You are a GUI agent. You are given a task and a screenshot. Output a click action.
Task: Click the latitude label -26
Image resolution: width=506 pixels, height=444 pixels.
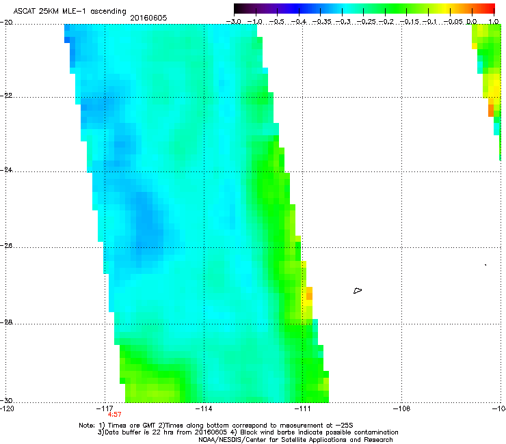coord(6,245)
